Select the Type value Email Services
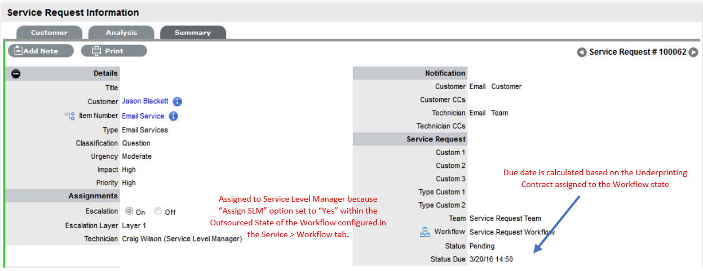 [x=145, y=130]
